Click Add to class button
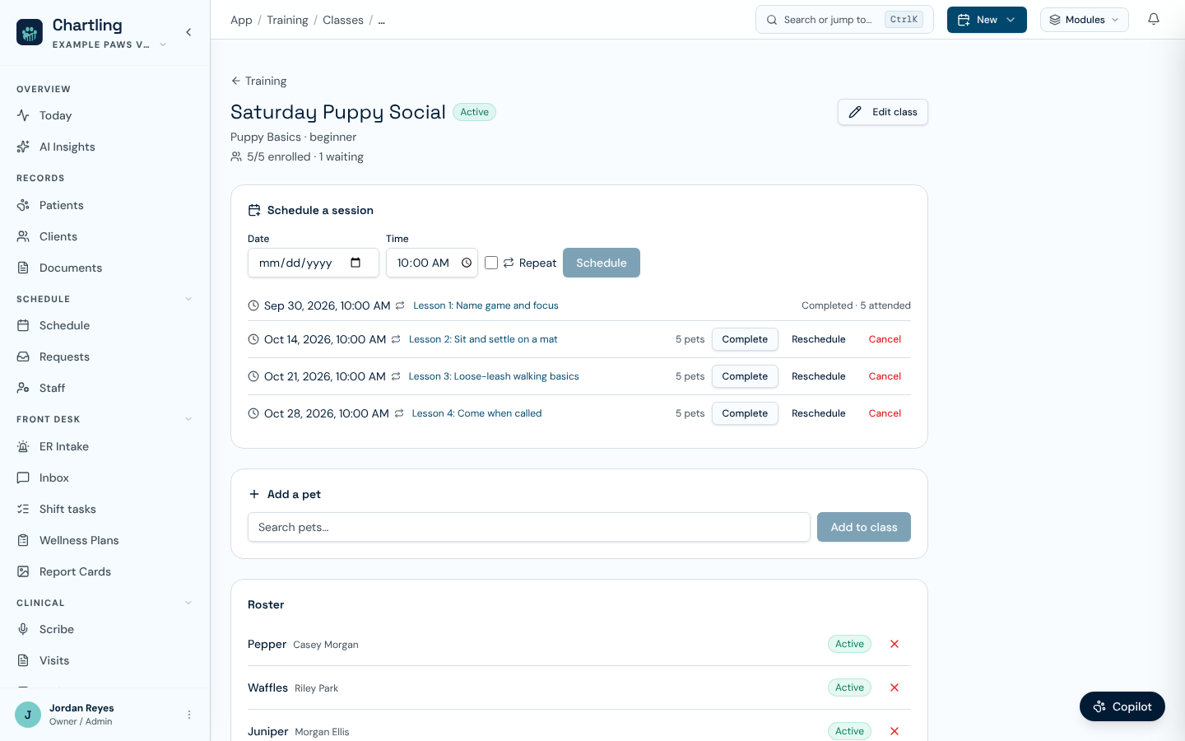1185x741 pixels. (864, 527)
